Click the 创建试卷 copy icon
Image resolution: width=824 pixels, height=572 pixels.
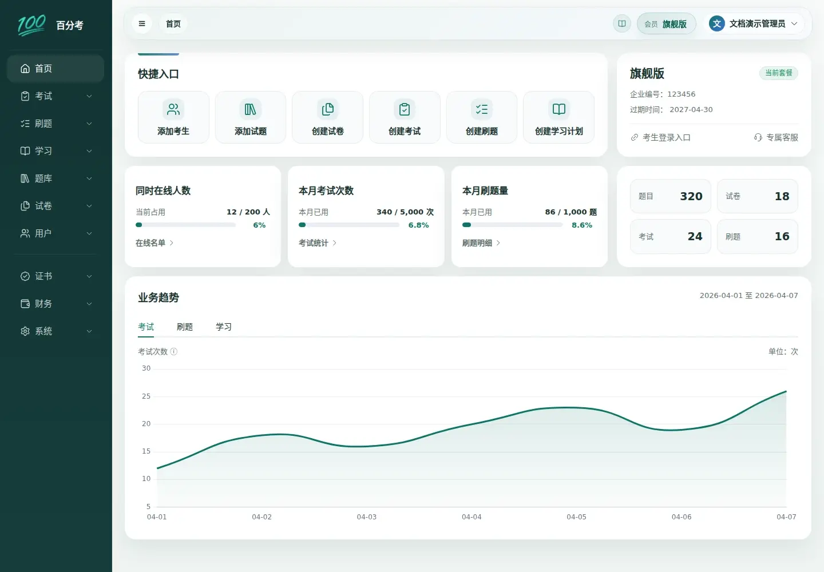(x=328, y=109)
